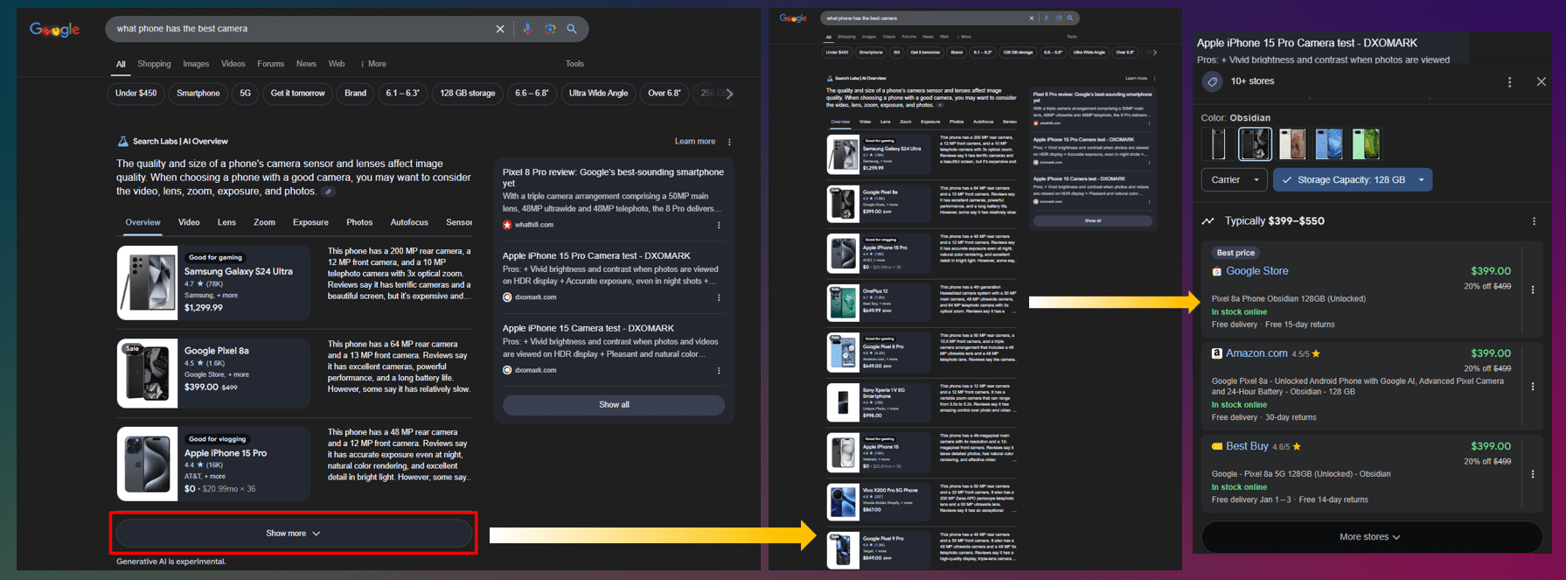The image size is (1566, 580).
Task: Select the light blue phone color swatch
Action: pos(1328,144)
